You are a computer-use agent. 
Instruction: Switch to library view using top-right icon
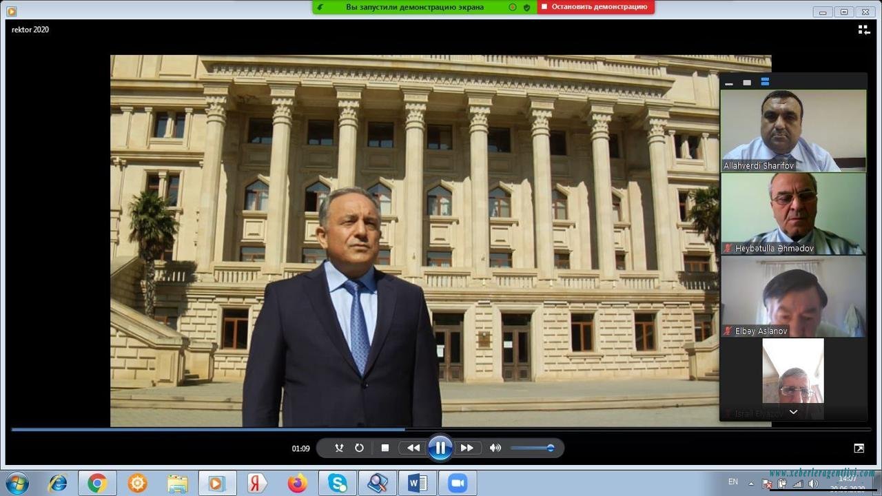pos(863,30)
